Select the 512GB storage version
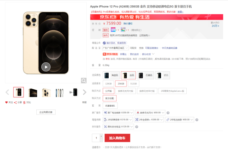 click(x=134, y=84)
